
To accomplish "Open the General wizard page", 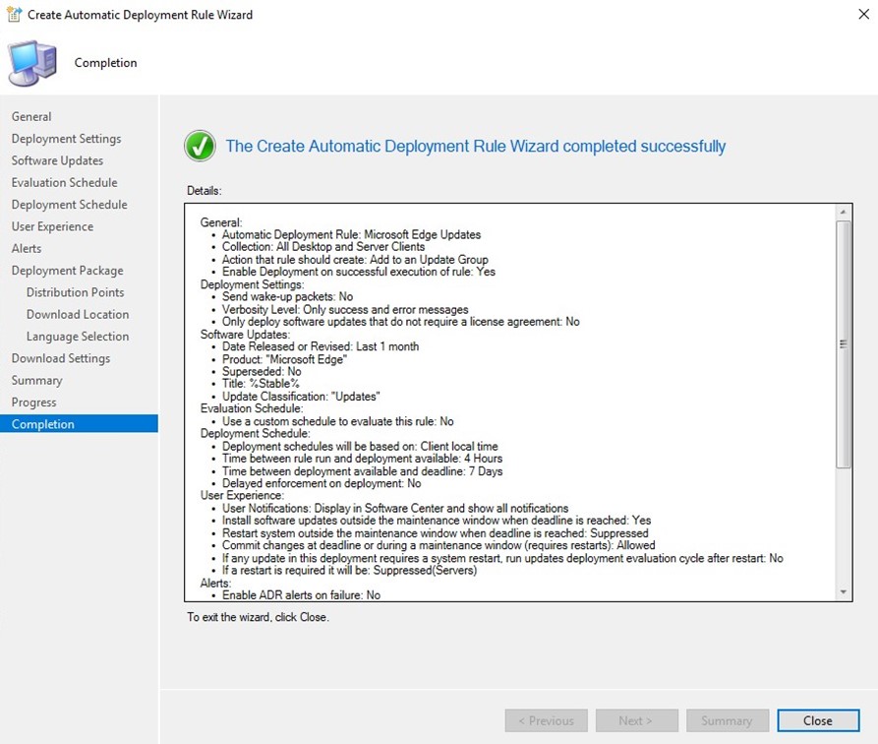I will [x=31, y=116].
